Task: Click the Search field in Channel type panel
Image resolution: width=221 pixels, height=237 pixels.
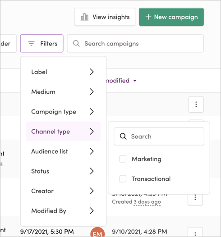Action: tap(159, 137)
